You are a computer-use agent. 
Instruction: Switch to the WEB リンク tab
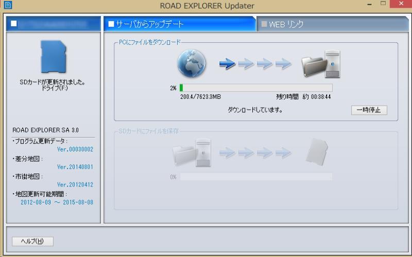coord(332,24)
